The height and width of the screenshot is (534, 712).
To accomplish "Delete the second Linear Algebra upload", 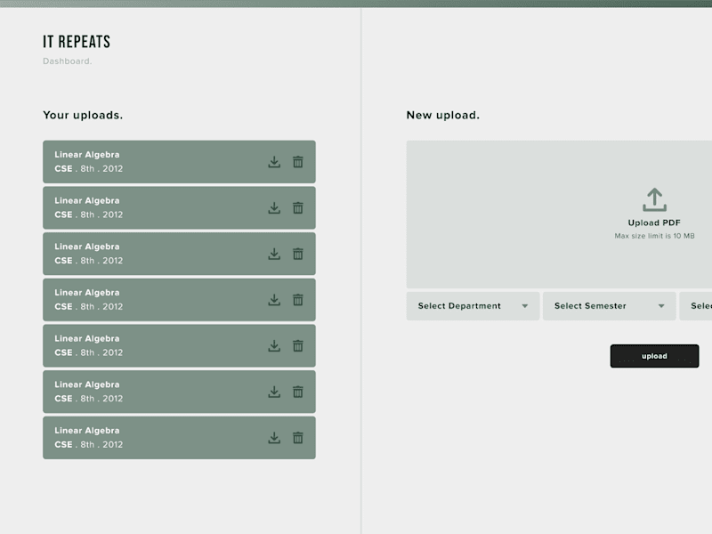I will 298,207.
